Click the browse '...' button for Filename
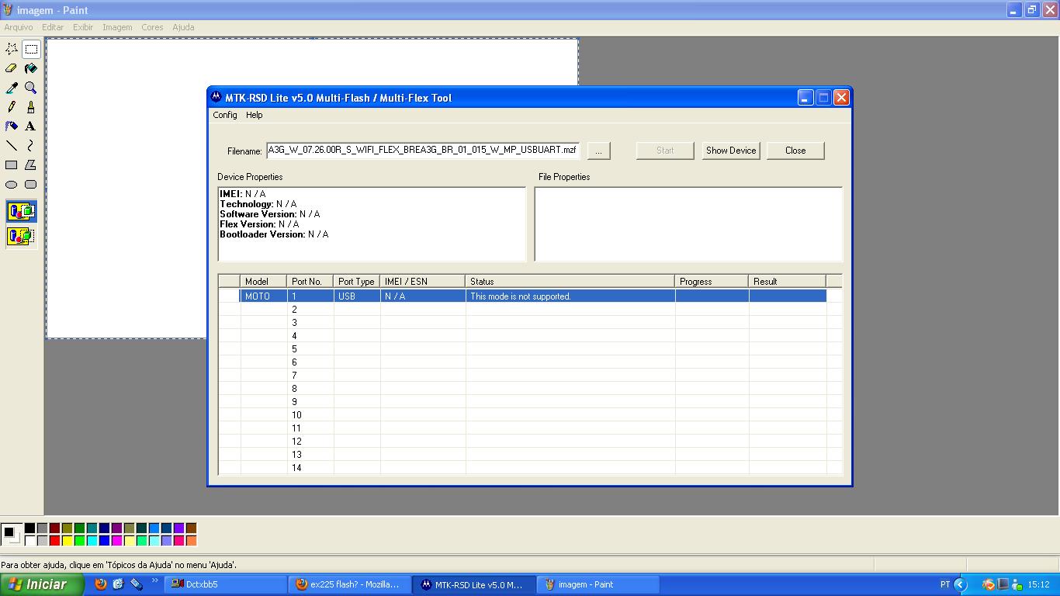This screenshot has height=596, width=1060. [598, 151]
